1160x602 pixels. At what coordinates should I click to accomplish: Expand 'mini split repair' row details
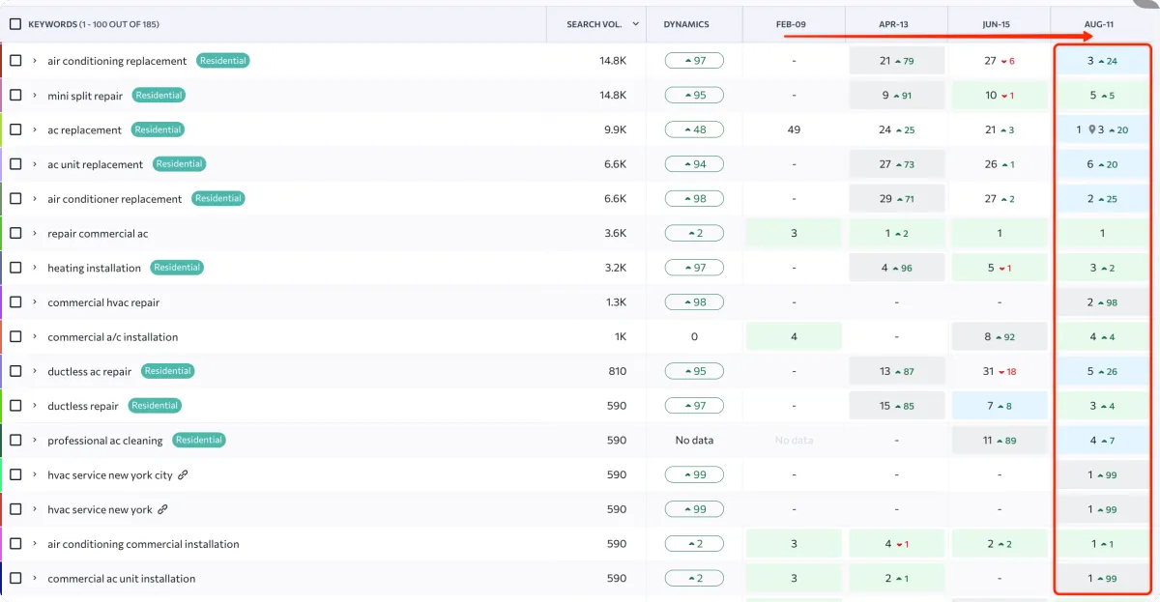35,96
